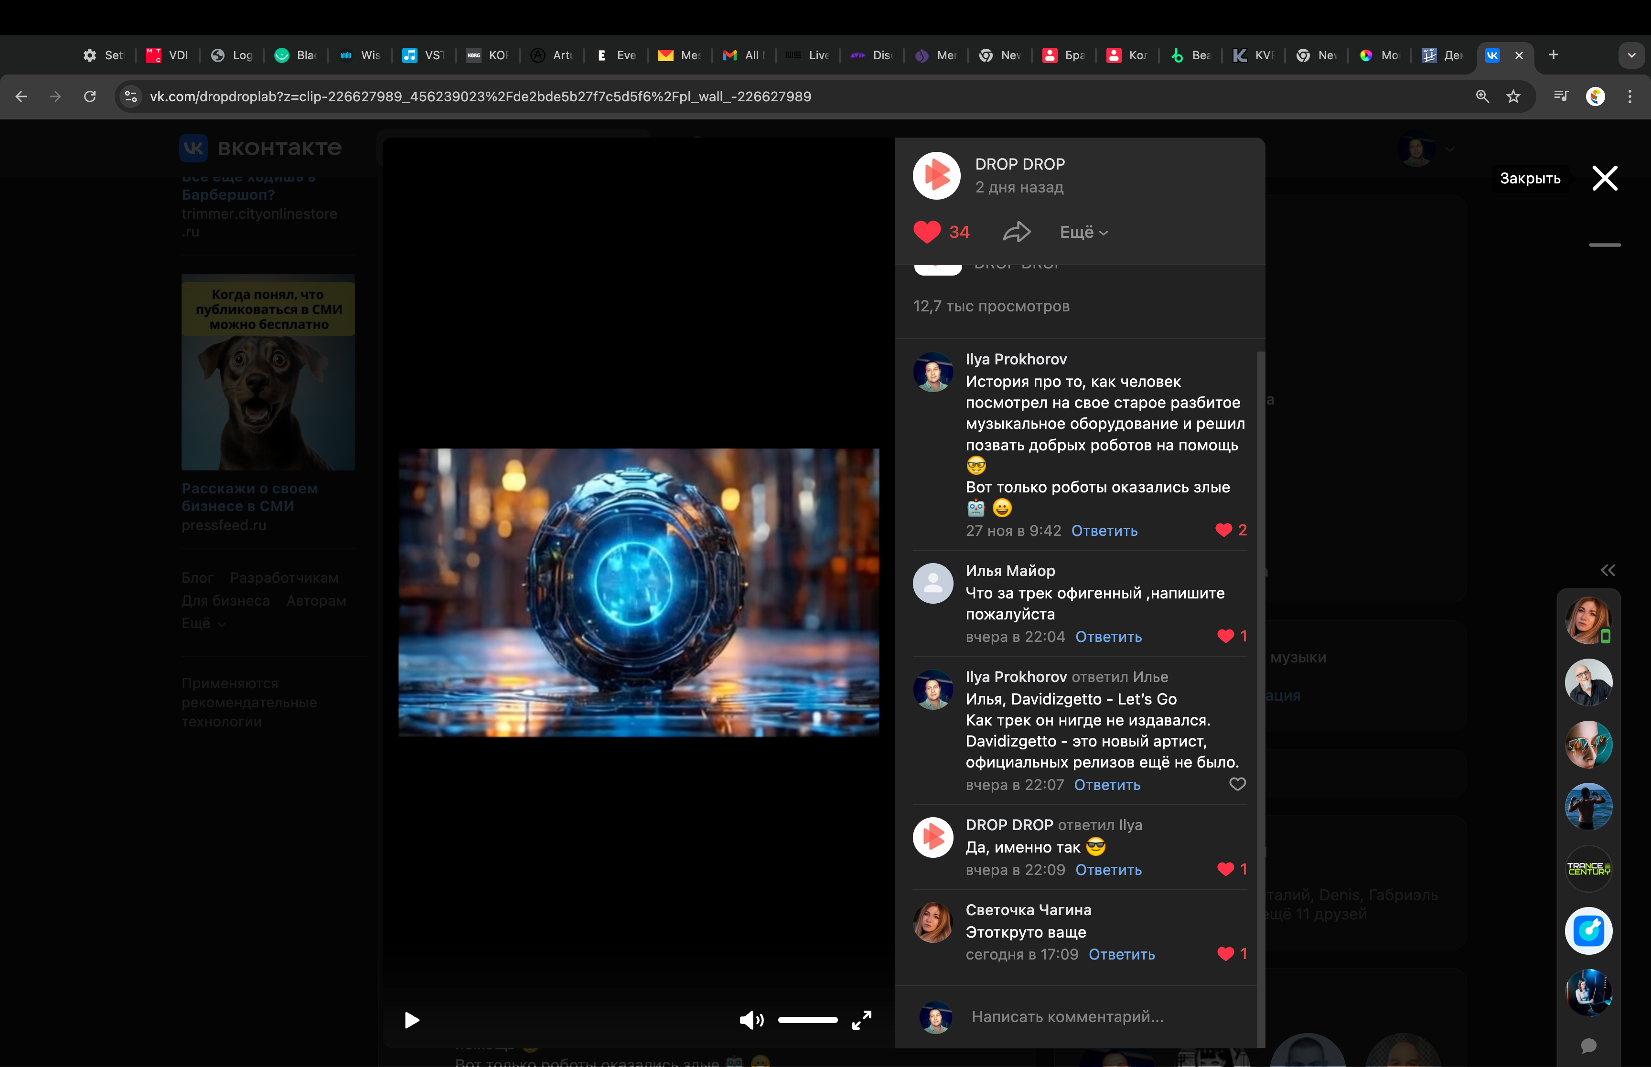Open the Ещё dropdown under the clip
Screen dimensions: 1651x1067
1083,232
